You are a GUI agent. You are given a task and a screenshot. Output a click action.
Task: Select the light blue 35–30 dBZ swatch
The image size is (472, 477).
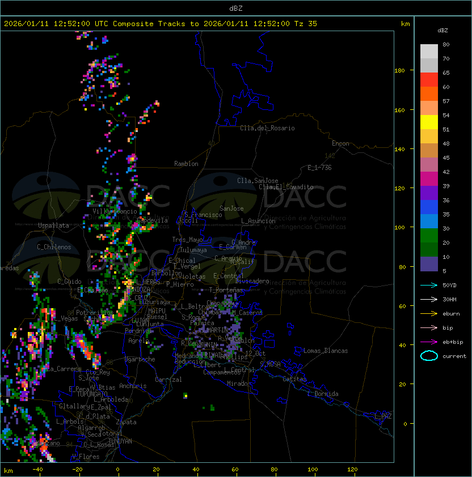pos(429,221)
